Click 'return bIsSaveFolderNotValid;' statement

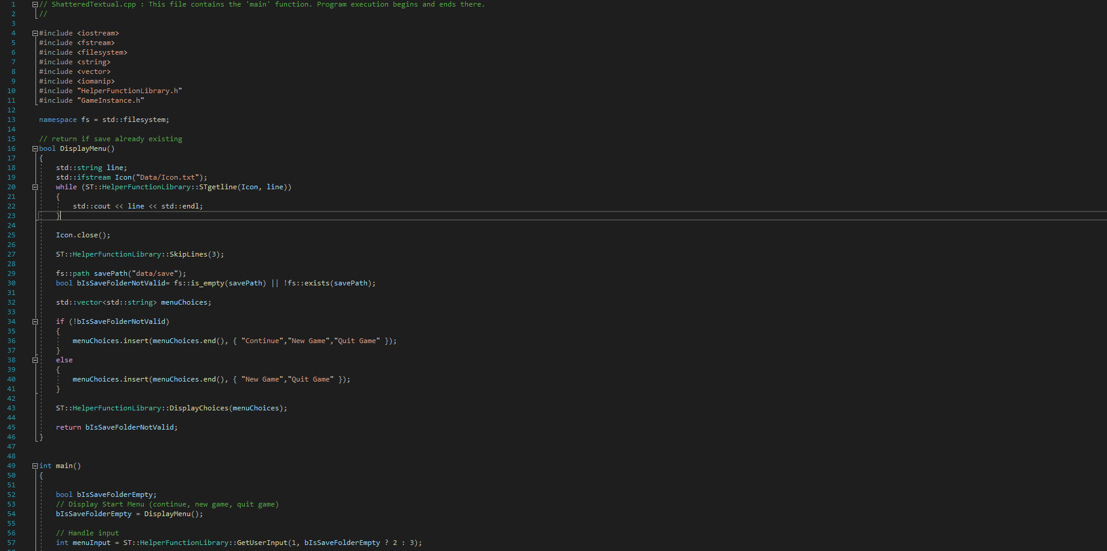coord(117,427)
